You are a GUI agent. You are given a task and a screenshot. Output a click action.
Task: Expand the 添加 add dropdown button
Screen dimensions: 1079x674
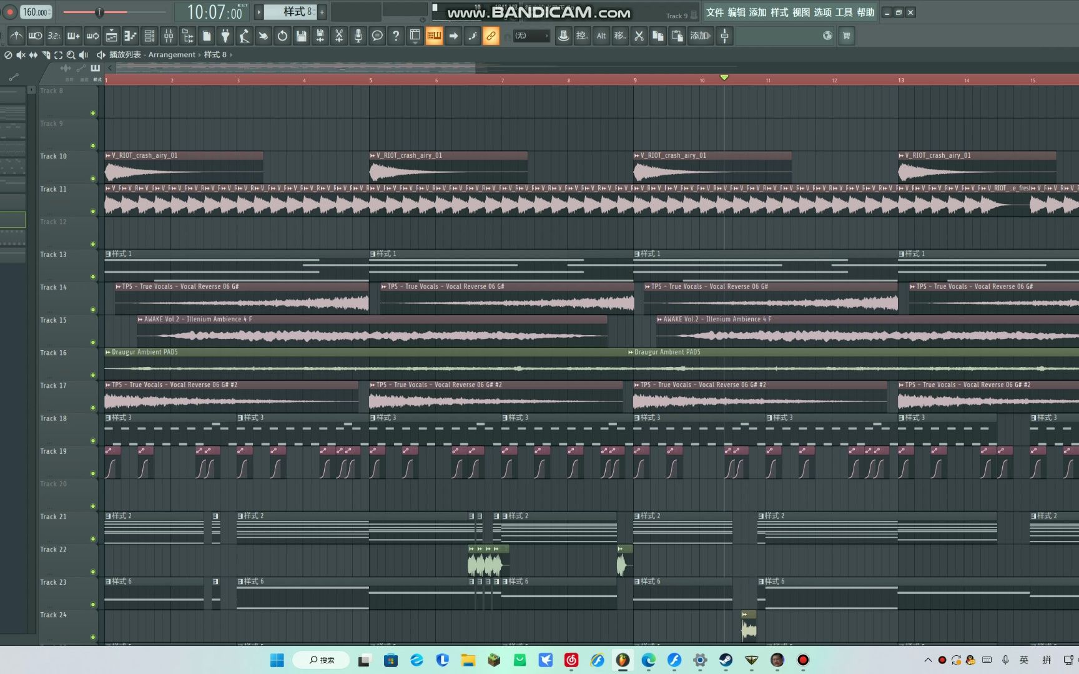pyautogui.click(x=701, y=36)
